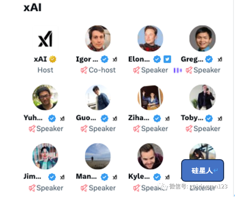The height and width of the screenshot is (197, 235).
Task: Select Jim's profile picture
Action: 45,156
